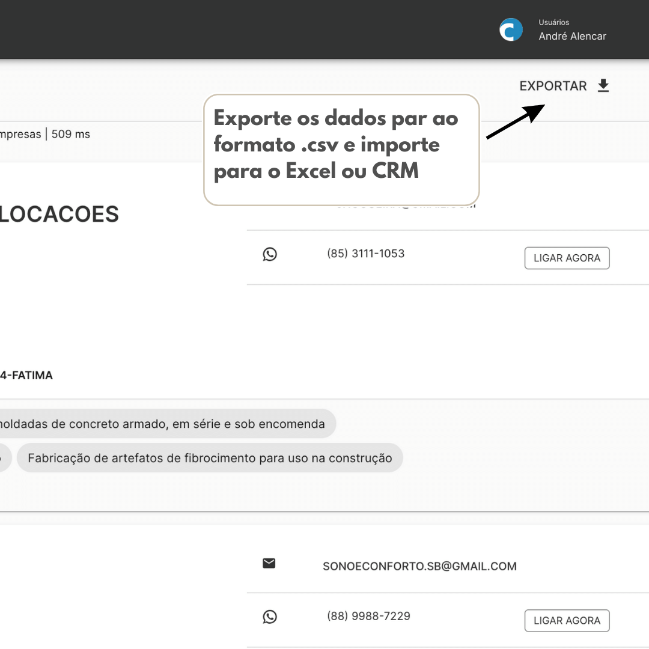
Task: Click the phone number (85) 3111-1053
Action: (x=365, y=254)
